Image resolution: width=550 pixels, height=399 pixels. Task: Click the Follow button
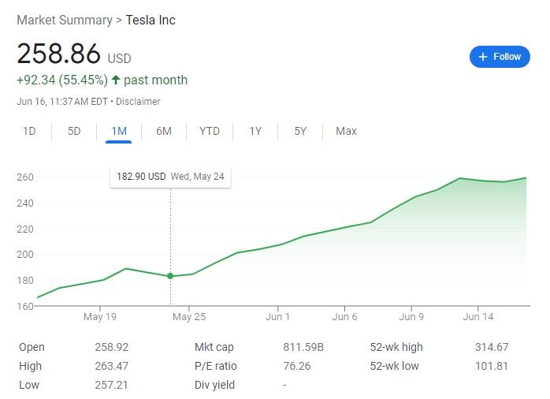point(499,57)
